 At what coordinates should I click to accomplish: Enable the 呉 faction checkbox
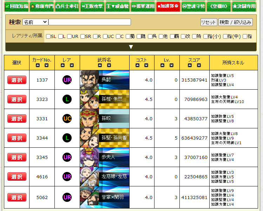click(x=150, y=37)
